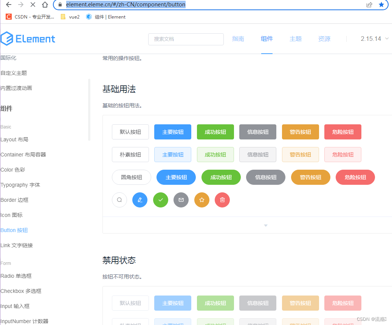
Task: Select the blue edit pencil icon button
Action: pyautogui.click(x=140, y=200)
